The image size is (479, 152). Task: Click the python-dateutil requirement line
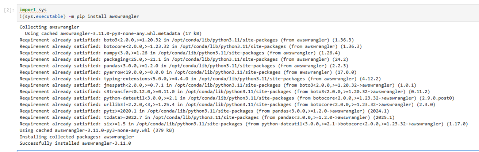tap(237, 98)
